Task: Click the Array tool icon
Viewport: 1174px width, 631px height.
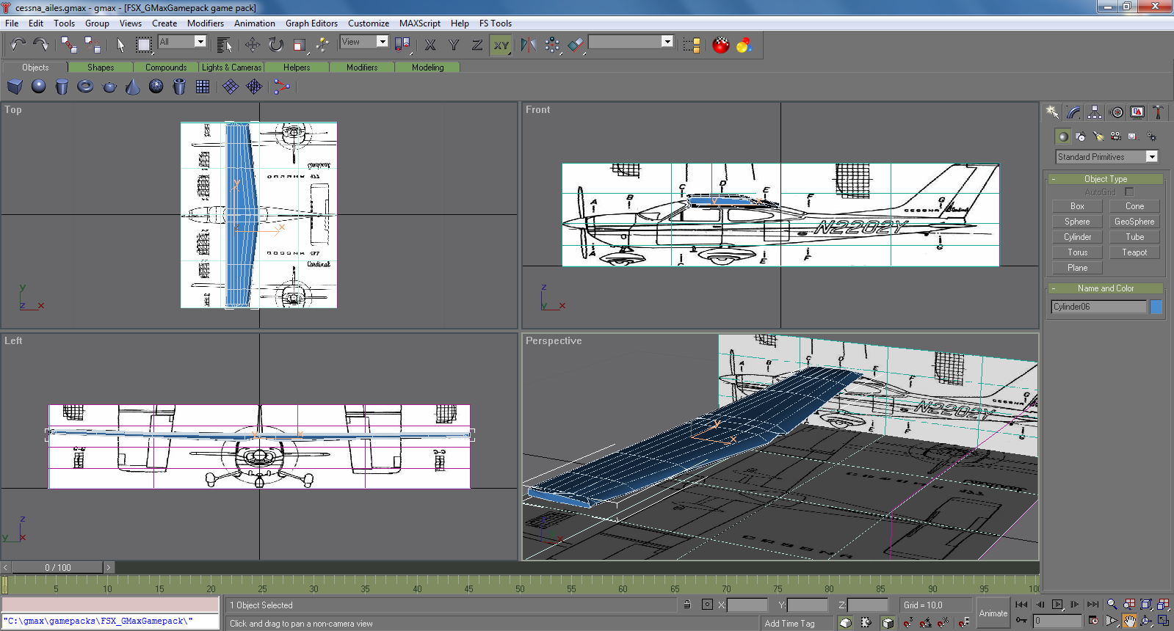Action: pos(552,45)
